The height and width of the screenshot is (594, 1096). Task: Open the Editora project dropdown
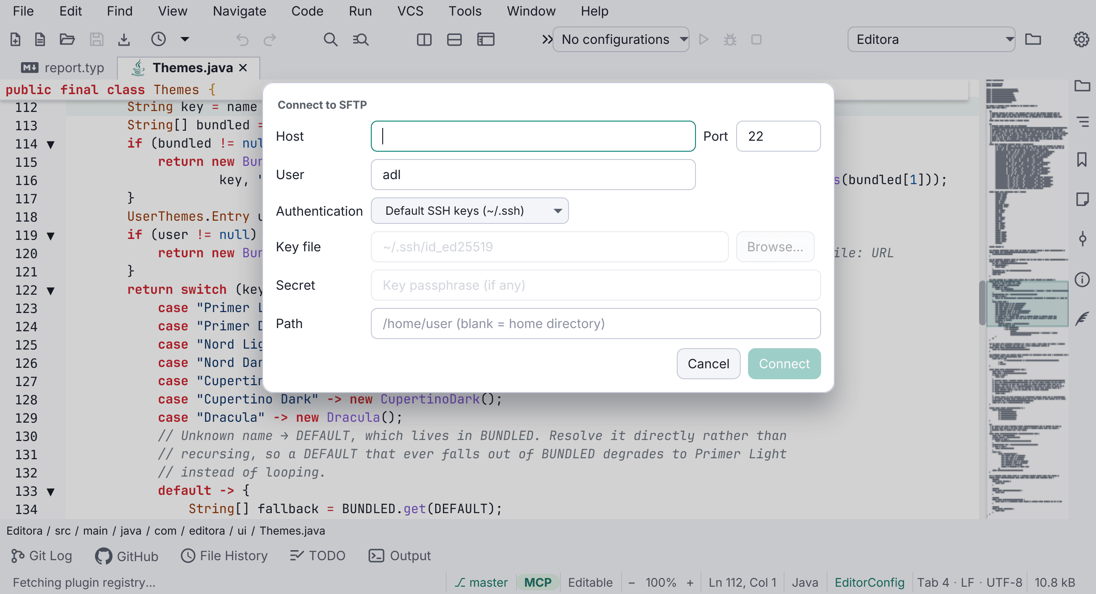pos(931,40)
